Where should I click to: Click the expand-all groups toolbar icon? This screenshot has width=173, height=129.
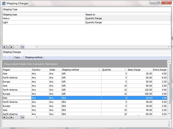(5, 57)
